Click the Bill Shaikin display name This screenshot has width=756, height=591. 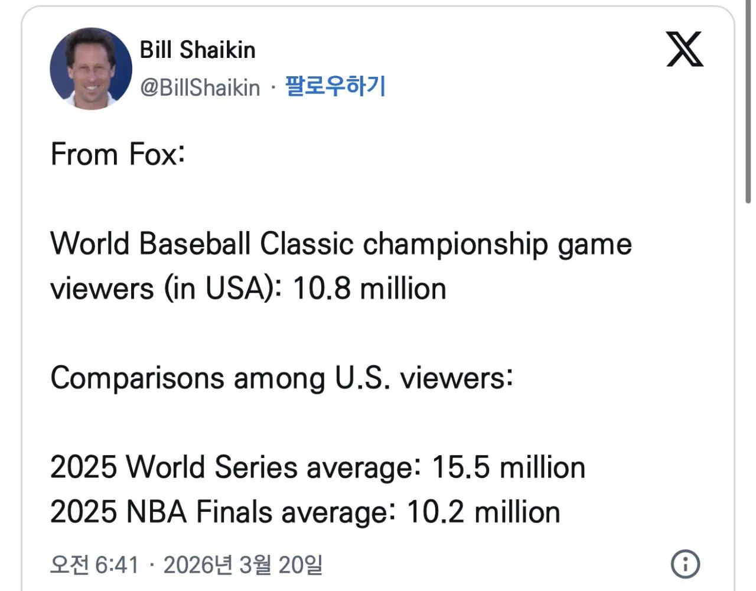coord(197,50)
